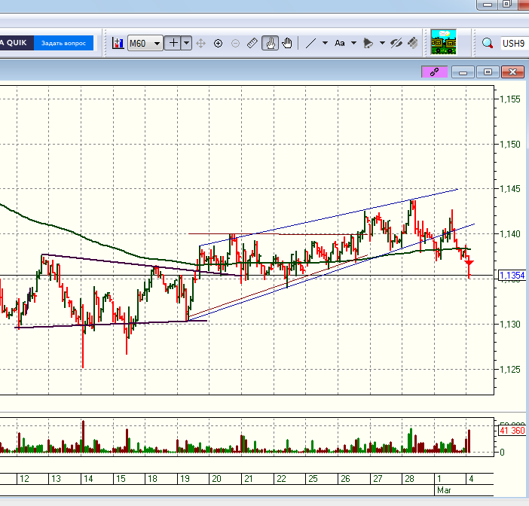The image size is (529, 506).
Task: Click the search magnifier icon
Action: [488, 43]
